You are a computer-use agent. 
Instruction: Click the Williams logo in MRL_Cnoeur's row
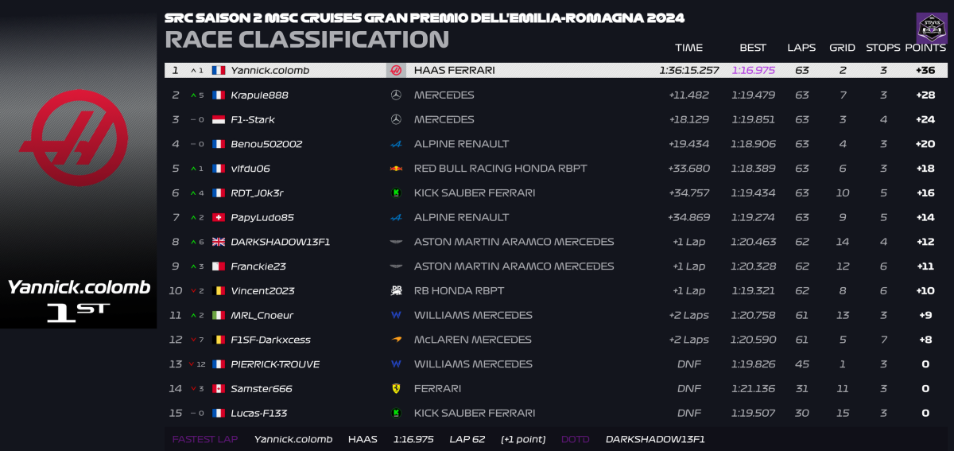pyautogui.click(x=396, y=315)
